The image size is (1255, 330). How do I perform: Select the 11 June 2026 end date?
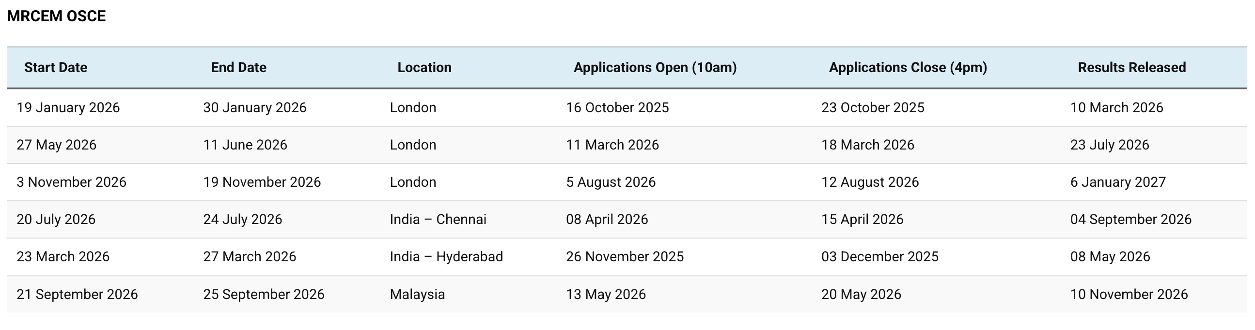click(245, 145)
